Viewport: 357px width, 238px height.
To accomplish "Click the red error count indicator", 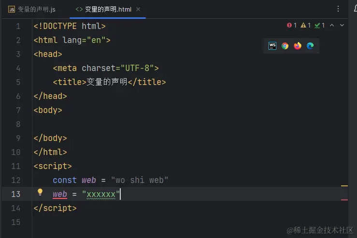I will (292, 25).
